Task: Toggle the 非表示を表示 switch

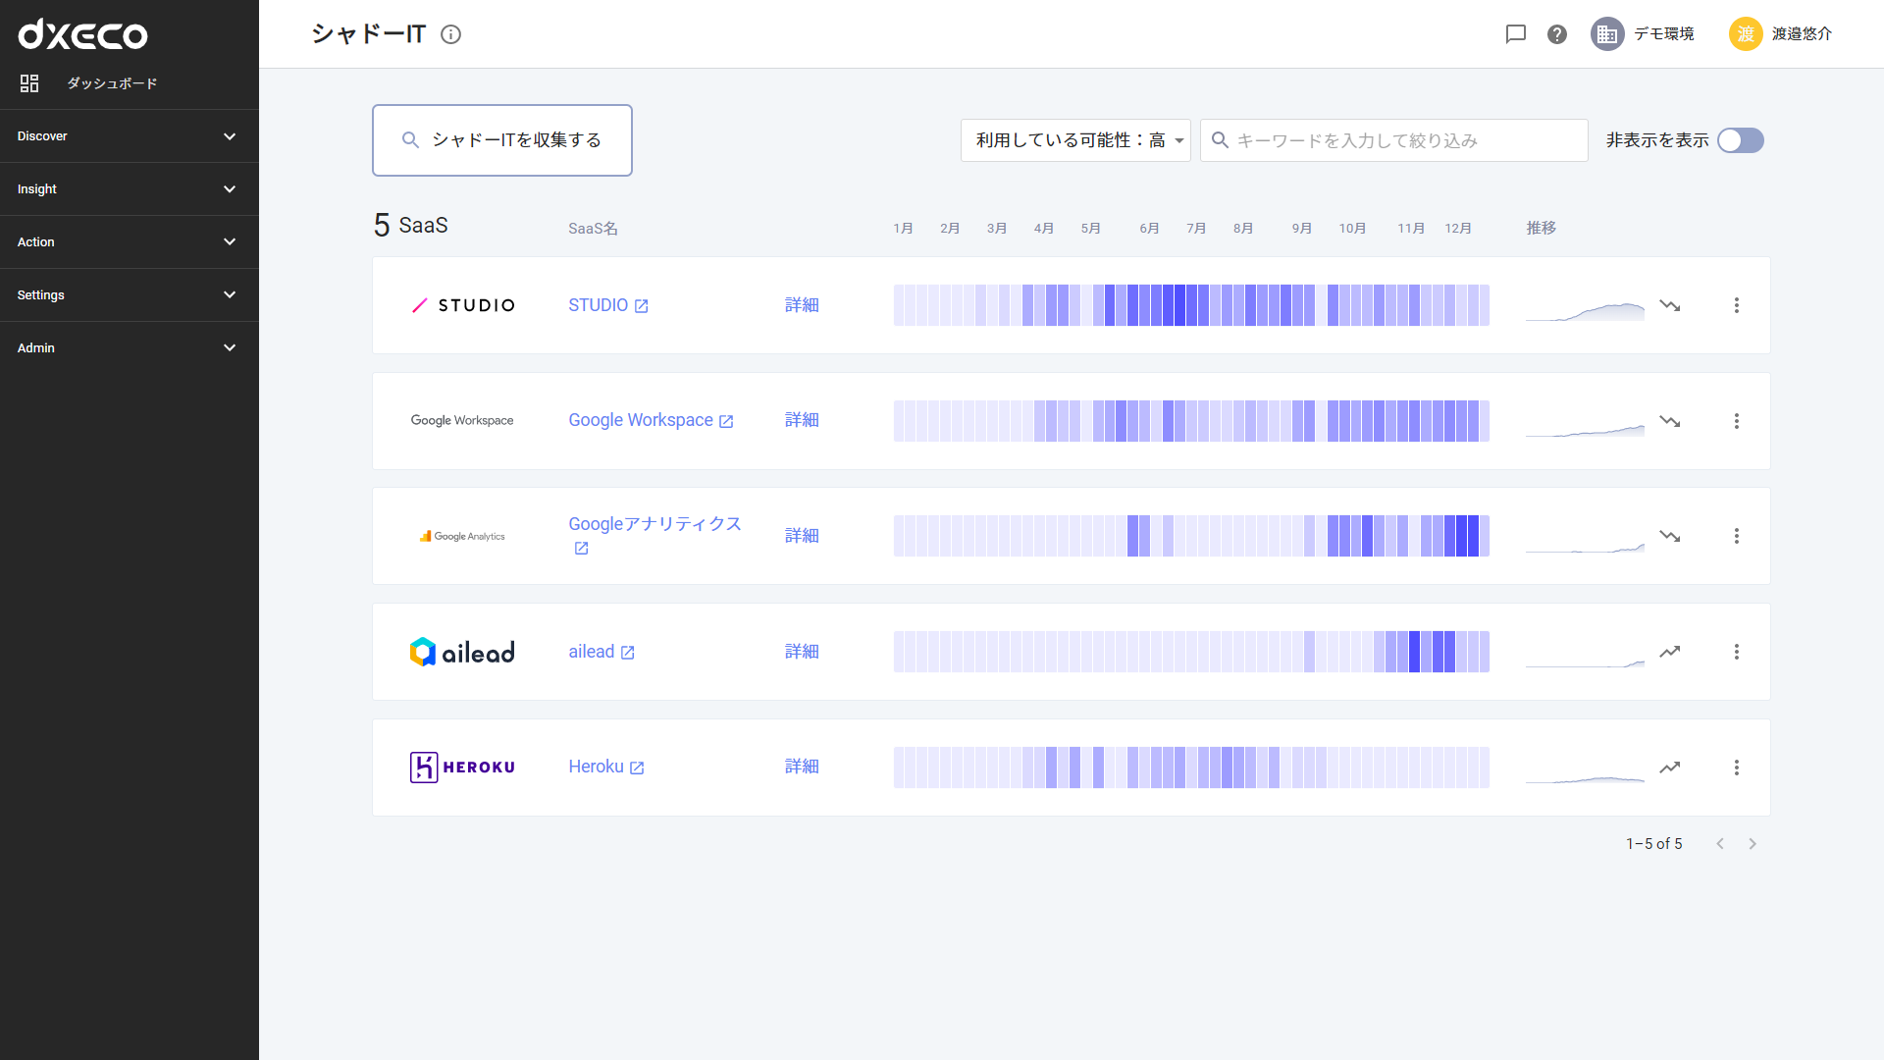Action: pos(1741,140)
